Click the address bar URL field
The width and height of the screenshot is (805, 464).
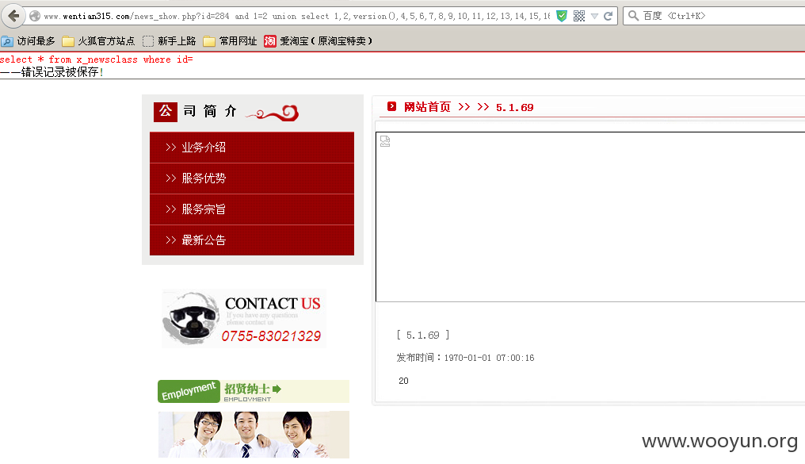[297, 16]
